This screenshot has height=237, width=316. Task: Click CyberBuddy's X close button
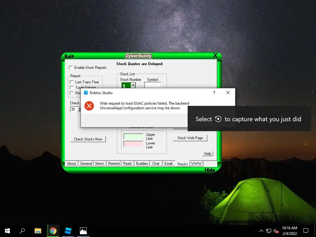coord(215,56)
